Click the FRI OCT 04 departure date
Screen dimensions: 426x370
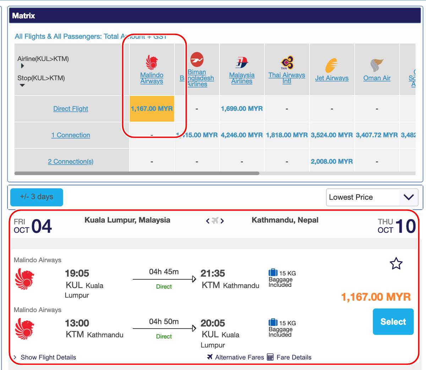[x=33, y=226]
